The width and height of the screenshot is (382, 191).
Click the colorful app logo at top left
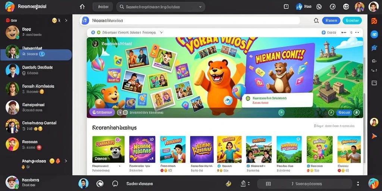(x=10, y=7)
